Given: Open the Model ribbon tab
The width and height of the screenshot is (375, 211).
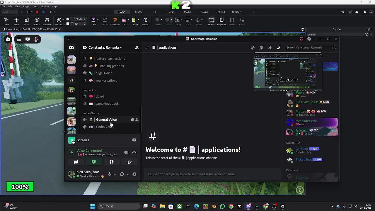Looking at the screenshot, I should 187,12.
